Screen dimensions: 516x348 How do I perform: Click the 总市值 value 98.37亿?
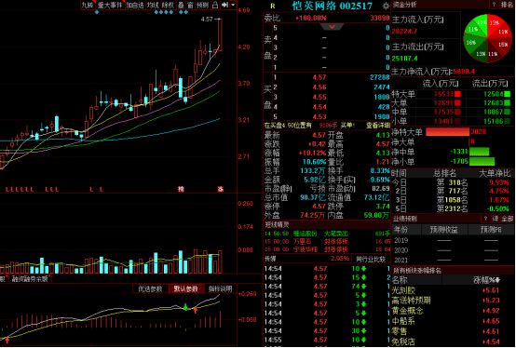click(313, 197)
